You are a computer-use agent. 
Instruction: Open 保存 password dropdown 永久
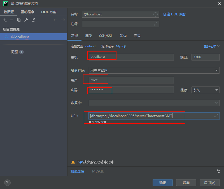206,90
